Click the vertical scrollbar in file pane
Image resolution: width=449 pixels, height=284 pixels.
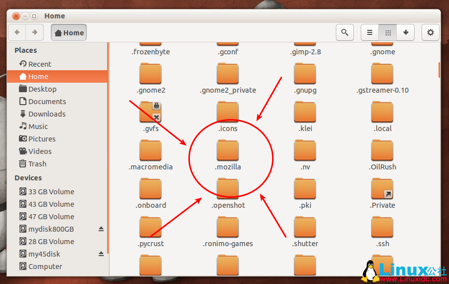tap(439, 70)
